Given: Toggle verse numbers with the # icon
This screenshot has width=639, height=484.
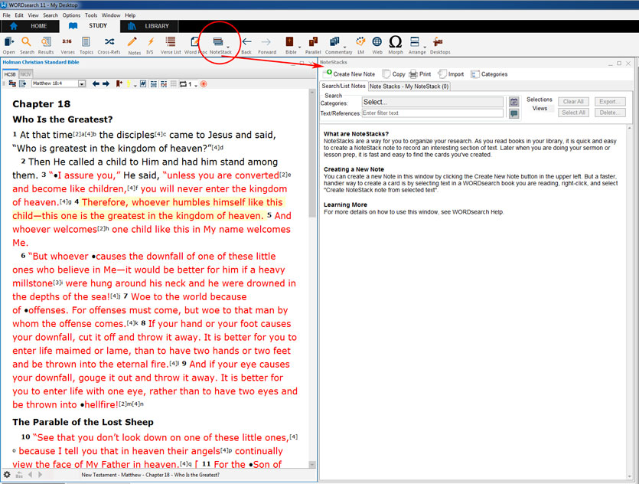Looking at the screenshot, I should pos(143,83).
